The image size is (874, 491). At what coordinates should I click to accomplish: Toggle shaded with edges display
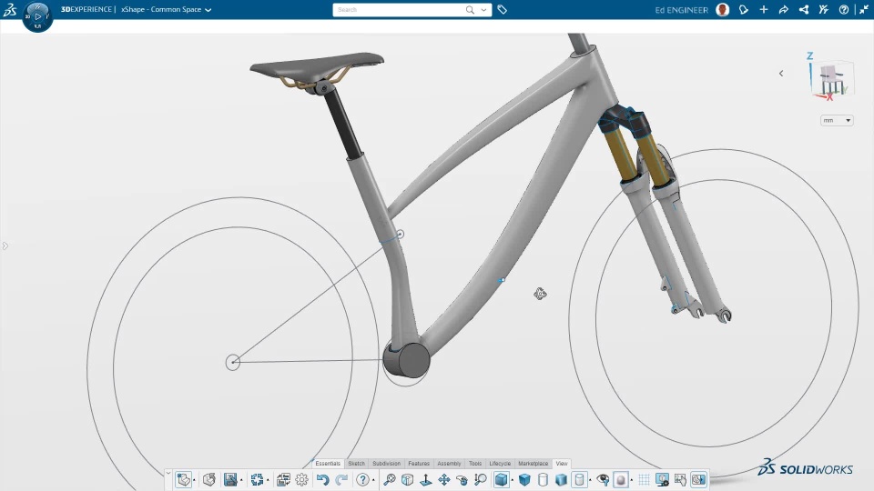(x=501, y=479)
